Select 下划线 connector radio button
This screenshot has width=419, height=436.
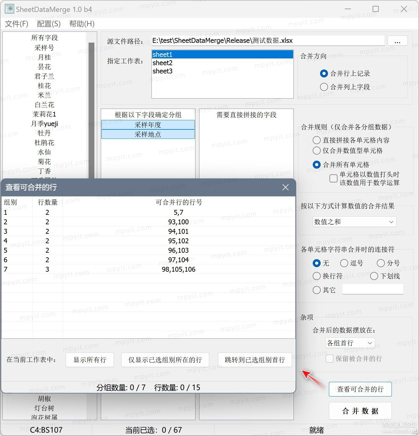point(385,276)
